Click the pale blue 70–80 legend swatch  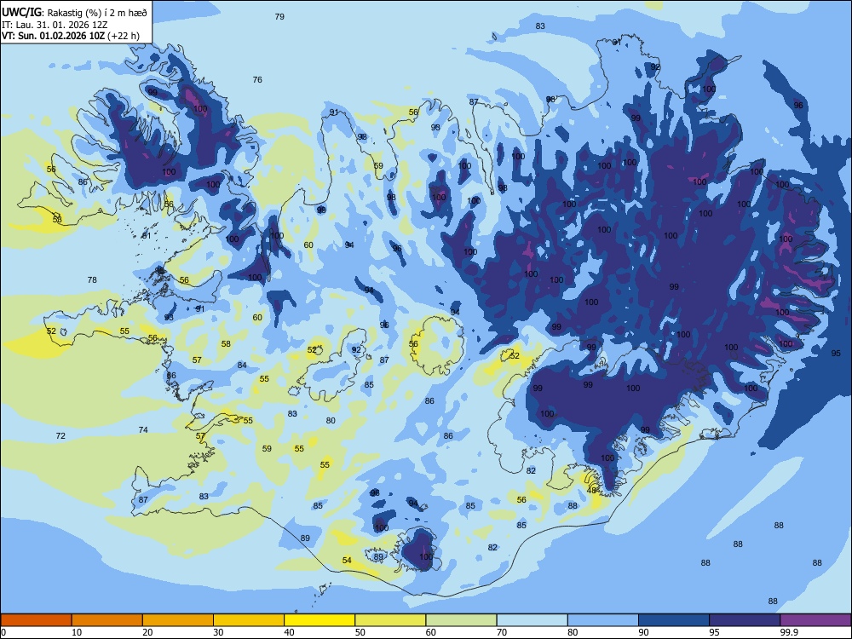point(532,620)
